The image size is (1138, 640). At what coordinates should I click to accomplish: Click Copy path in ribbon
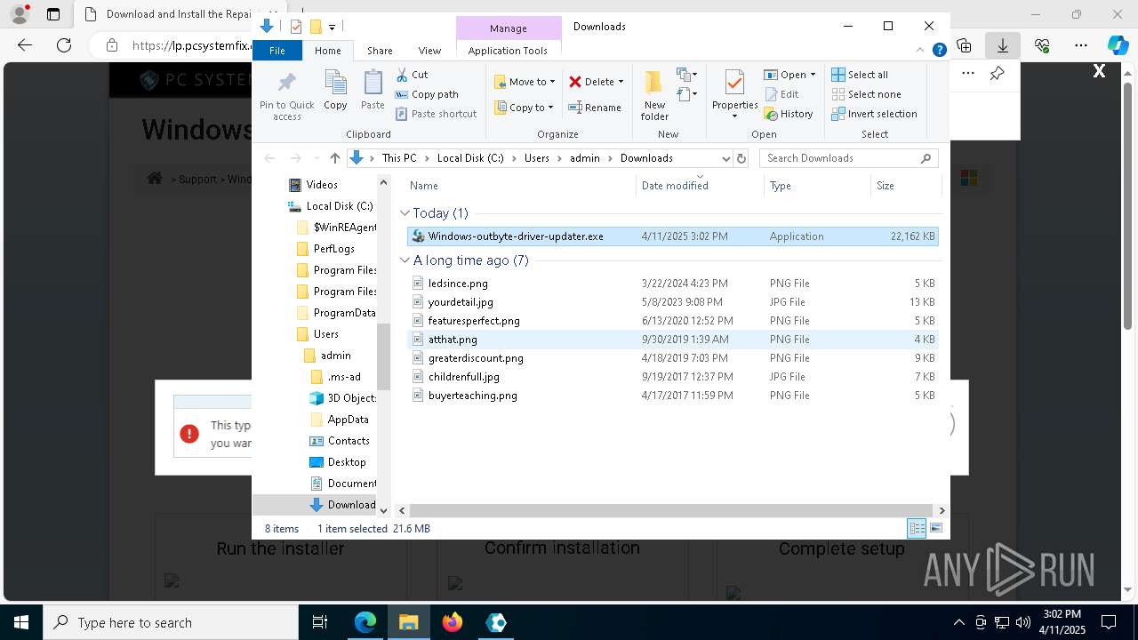[427, 94]
